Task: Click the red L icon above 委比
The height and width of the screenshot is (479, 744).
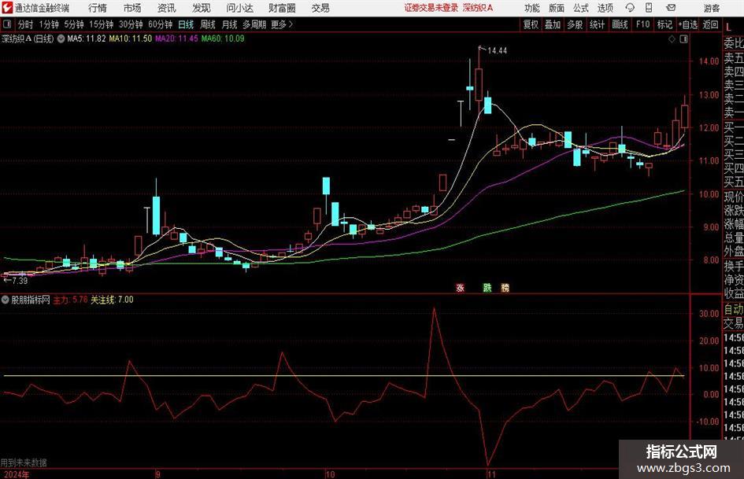Action: pos(728,28)
